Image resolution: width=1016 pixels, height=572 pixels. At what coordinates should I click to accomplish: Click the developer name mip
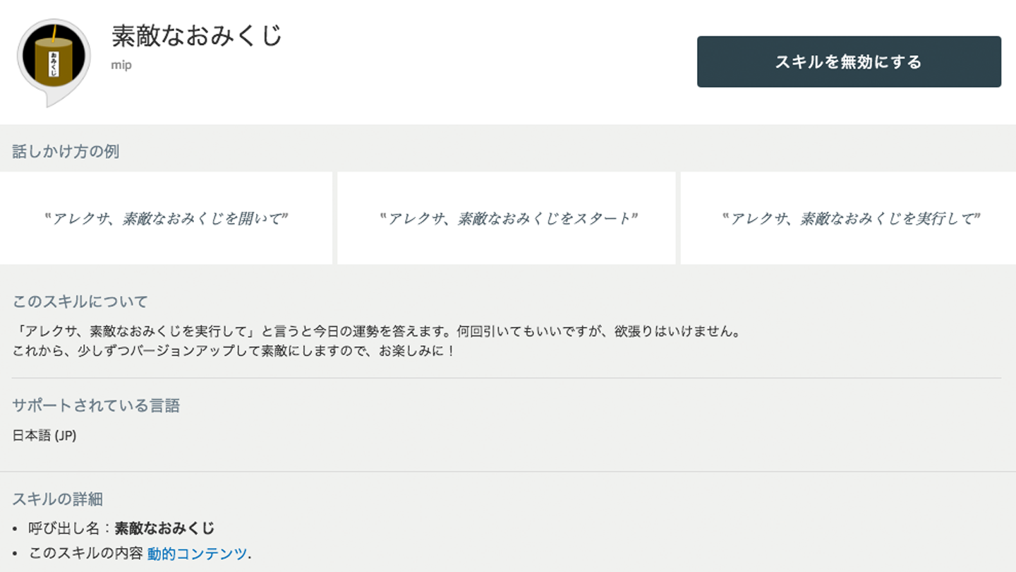(121, 66)
